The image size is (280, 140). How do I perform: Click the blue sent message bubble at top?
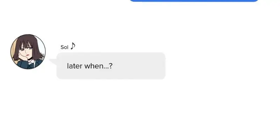pyautogui.click(x=194, y=1)
